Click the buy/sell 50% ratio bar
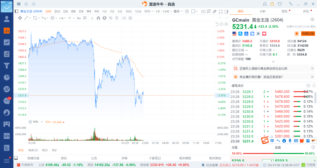 coord(273,153)
